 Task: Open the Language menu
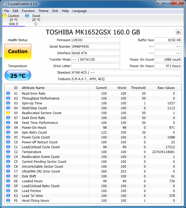[x=79, y=11]
